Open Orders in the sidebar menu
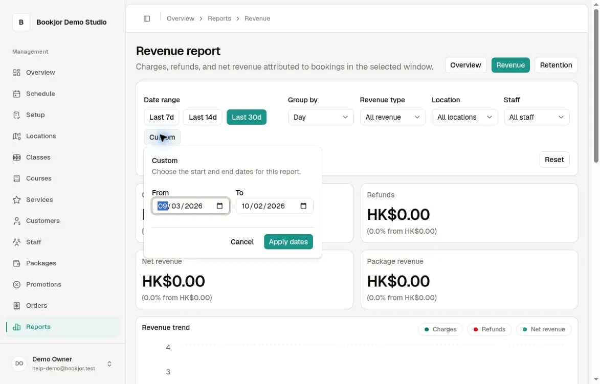This screenshot has height=384, width=600. pos(62,306)
